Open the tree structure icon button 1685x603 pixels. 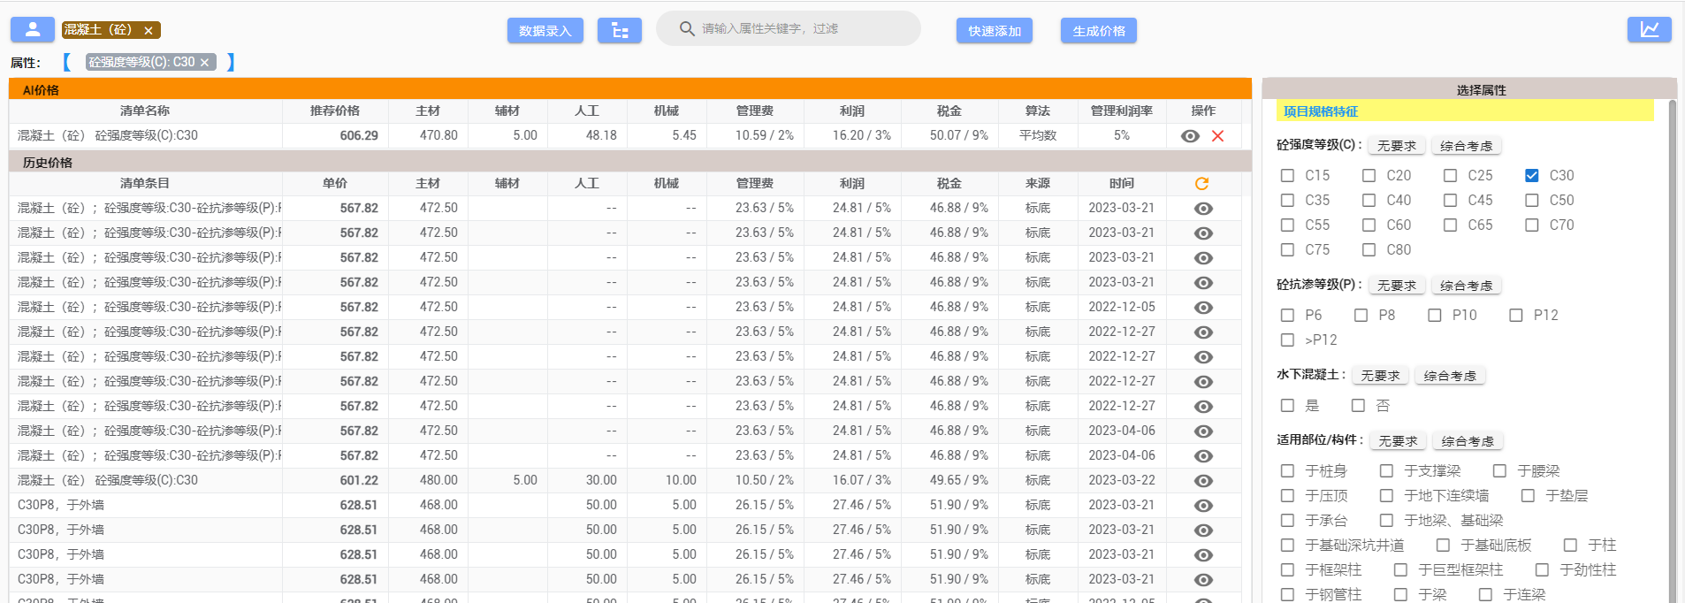point(620,31)
